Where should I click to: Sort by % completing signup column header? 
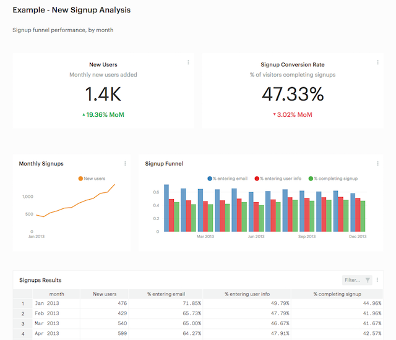[337, 294]
